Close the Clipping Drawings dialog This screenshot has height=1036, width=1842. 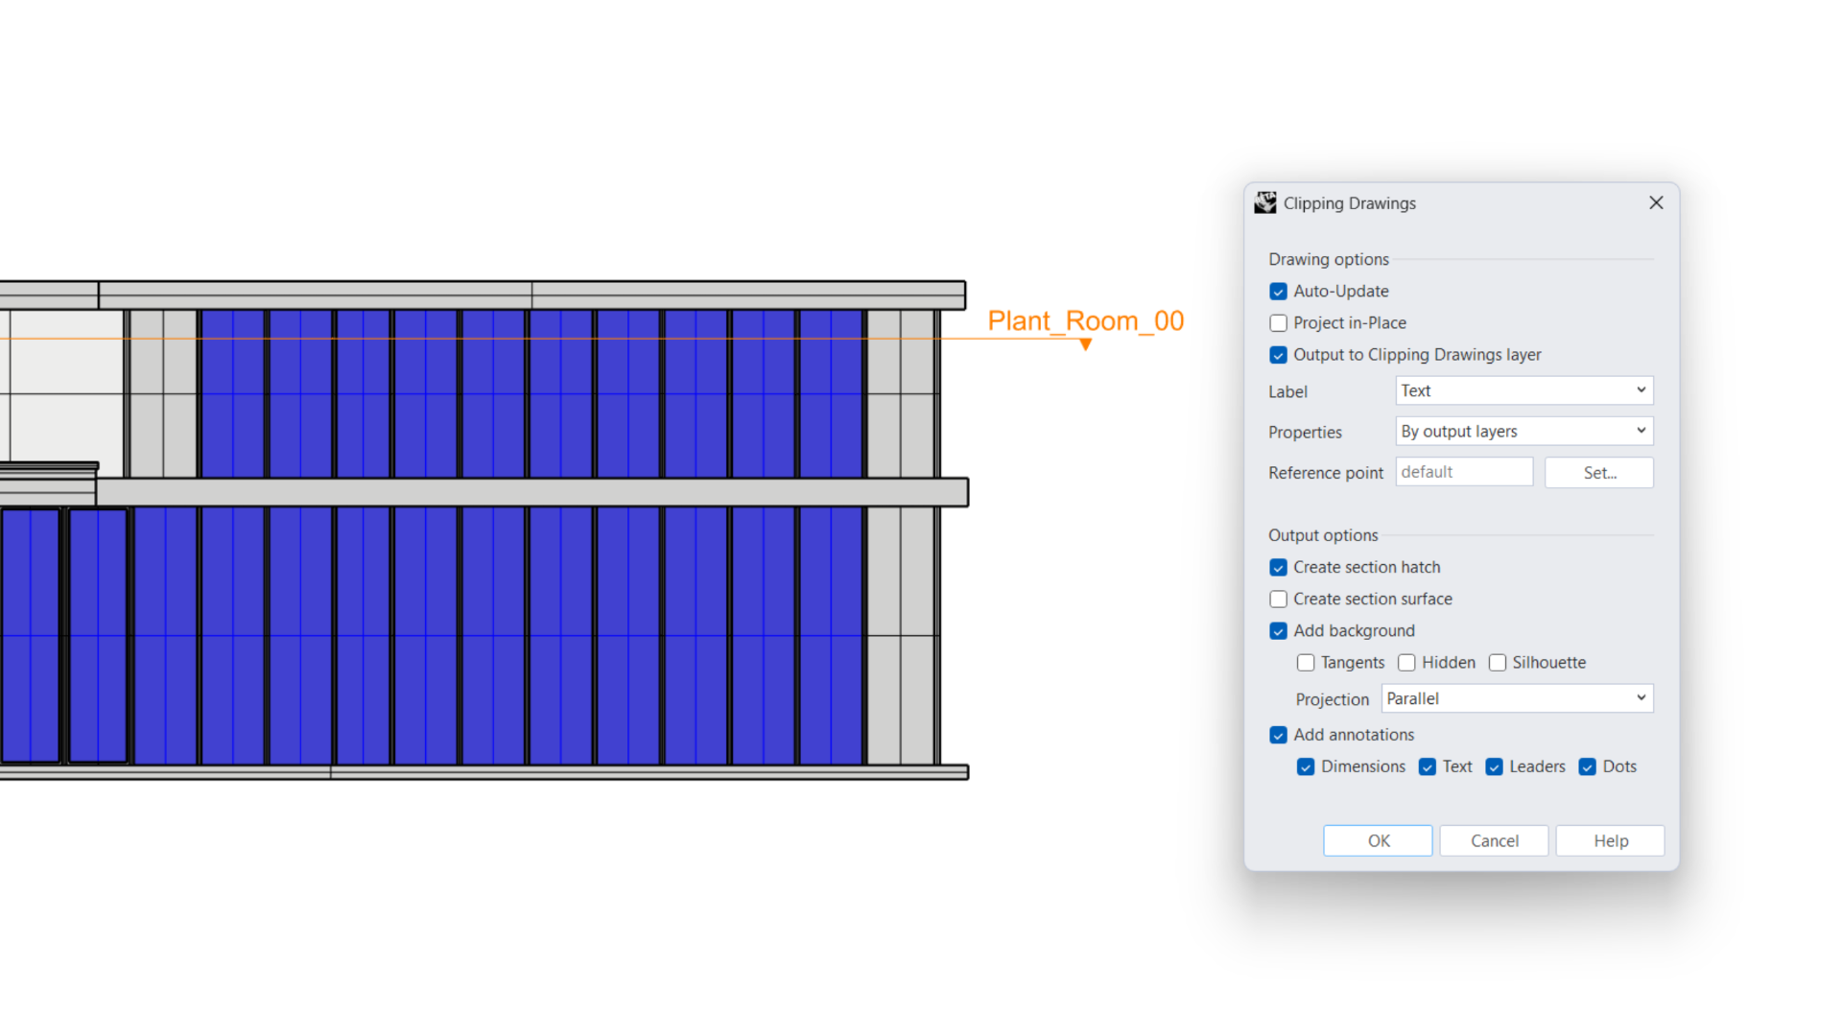pyautogui.click(x=1656, y=202)
